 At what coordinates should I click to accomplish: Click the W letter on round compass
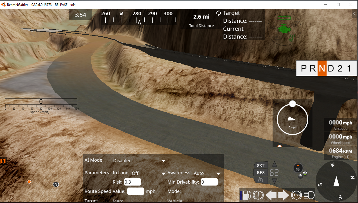point(332,165)
